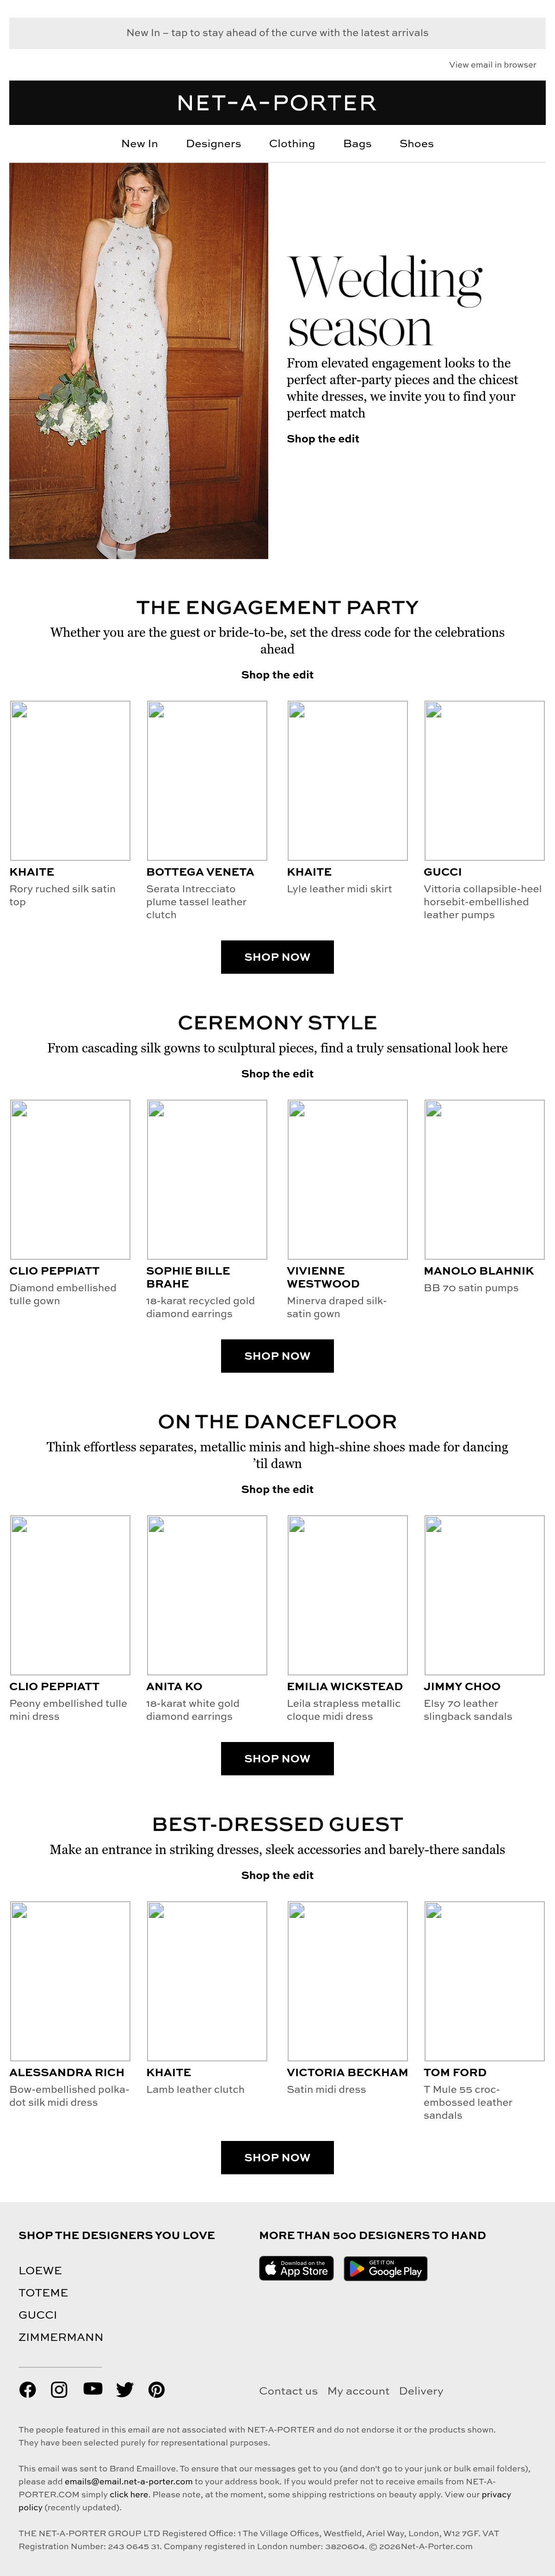Click the wedding dress hero photo
Screen dimensions: 555x2576
click(139, 361)
